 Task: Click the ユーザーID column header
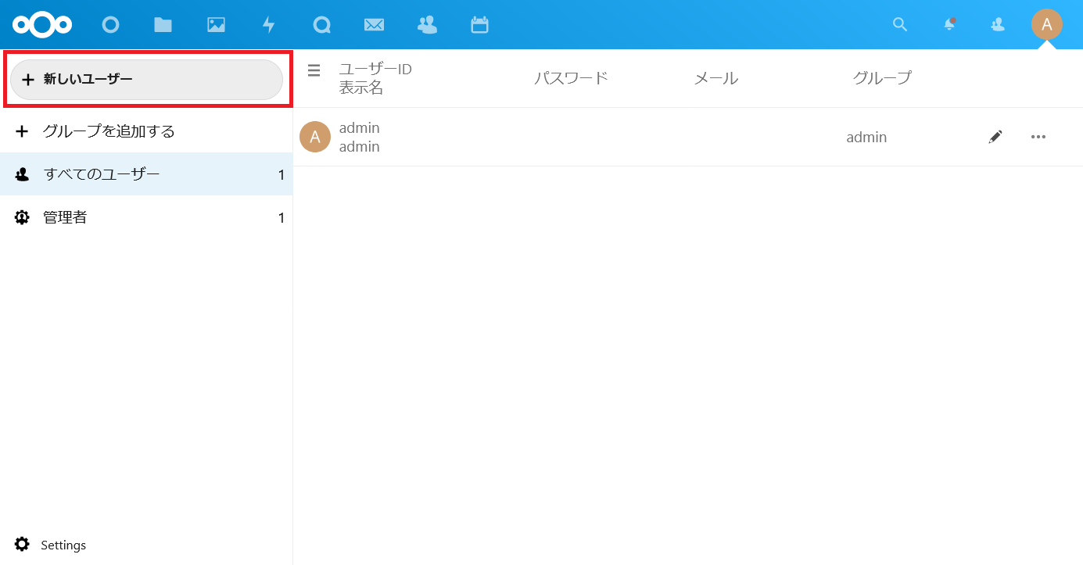tap(375, 69)
